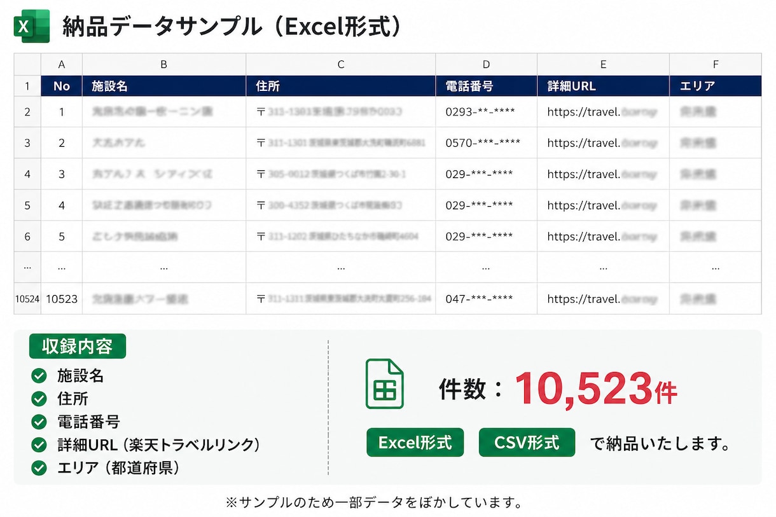Select column A header
Screen dimensions: 776x517
point(62,64)
